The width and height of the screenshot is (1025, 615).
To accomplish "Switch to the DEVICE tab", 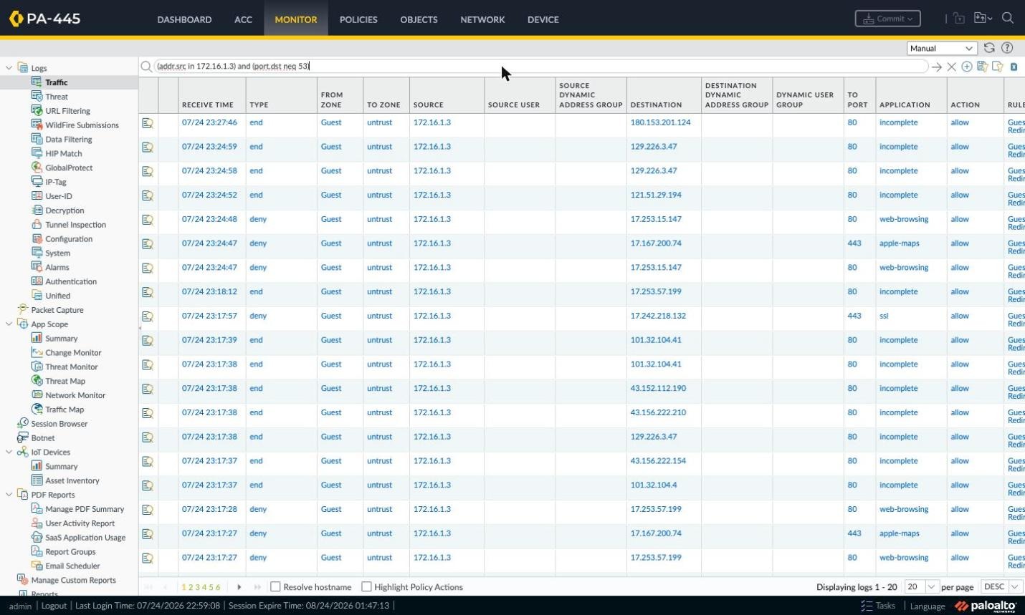I will point(543,19).
